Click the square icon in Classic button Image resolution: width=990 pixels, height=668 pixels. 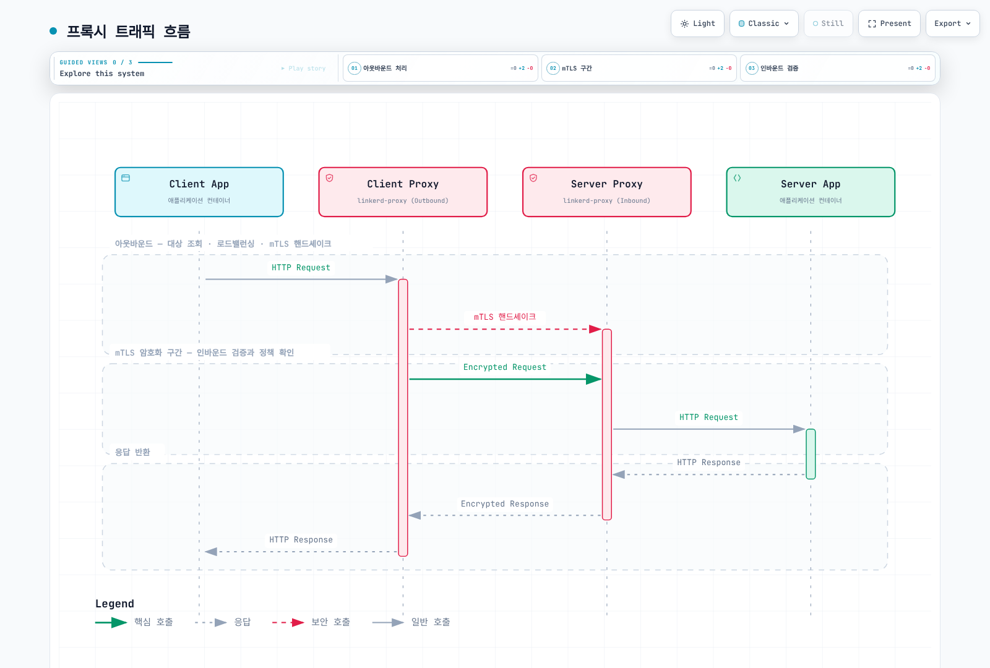(x=742, y=24)
